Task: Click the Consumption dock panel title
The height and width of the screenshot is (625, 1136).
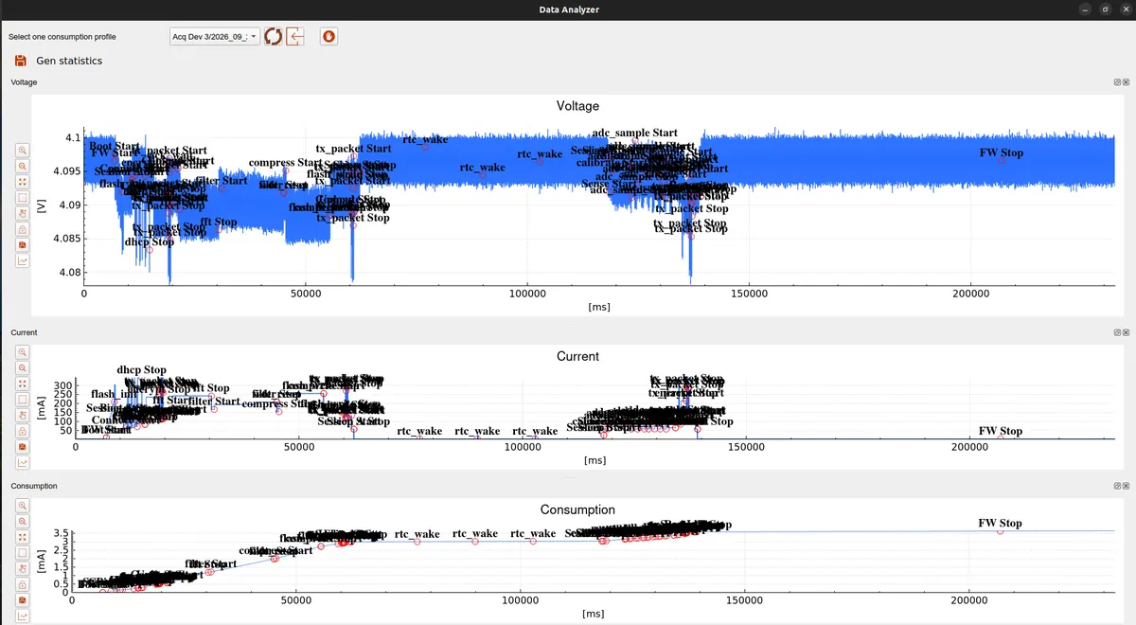Action: (34, 486)
